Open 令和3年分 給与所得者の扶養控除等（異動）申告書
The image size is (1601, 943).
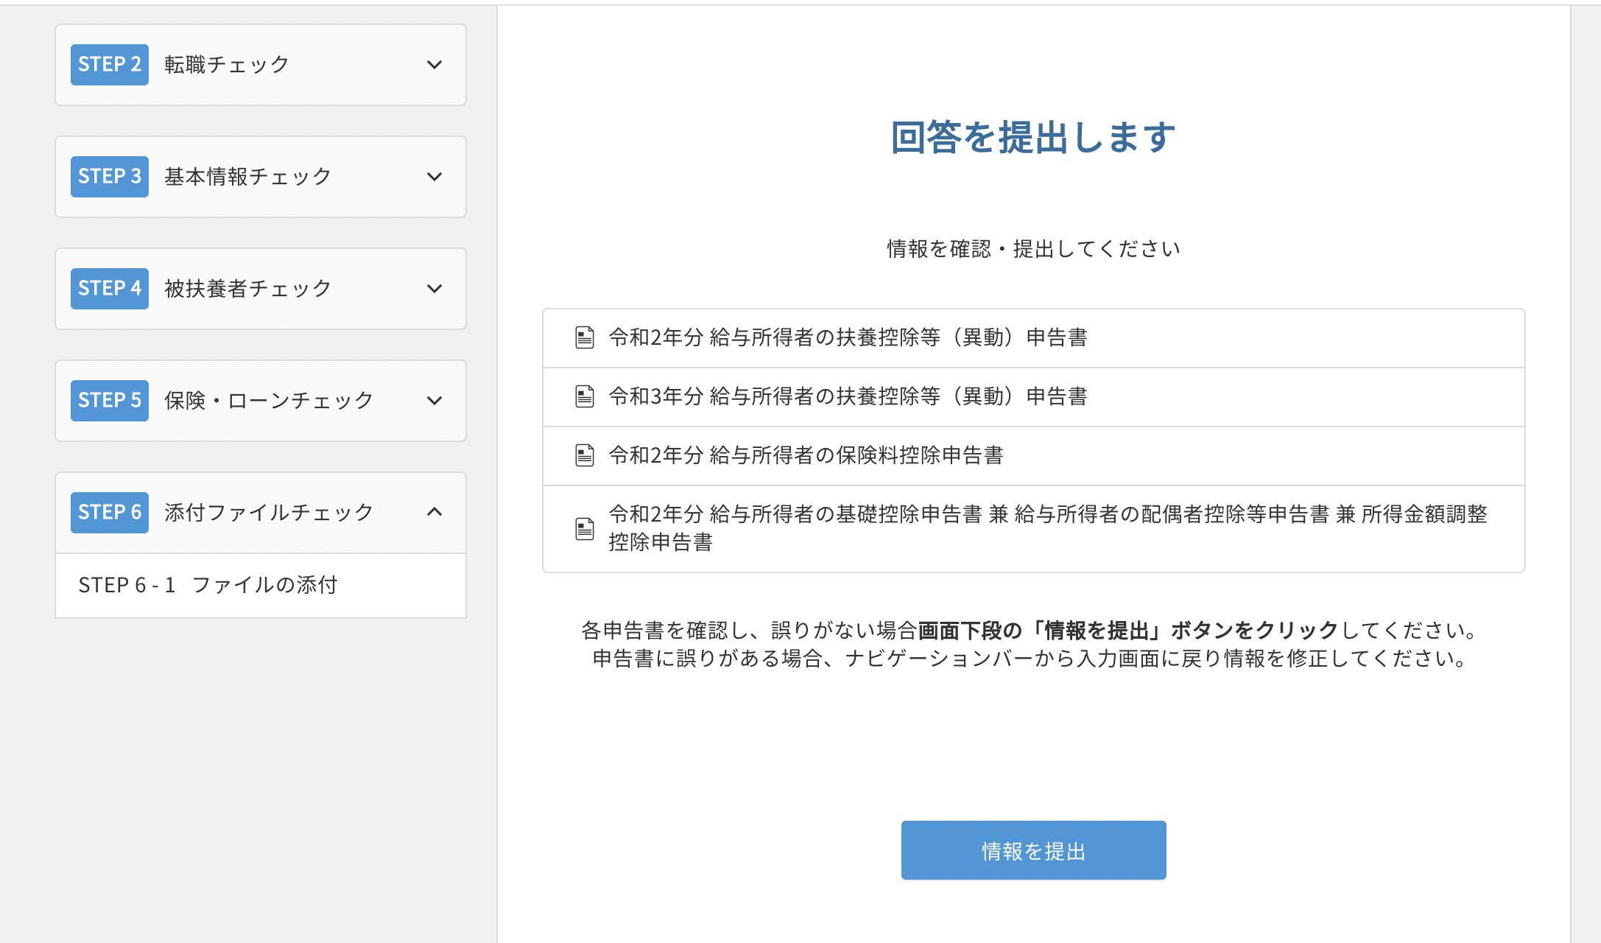[x=848, y=396]
